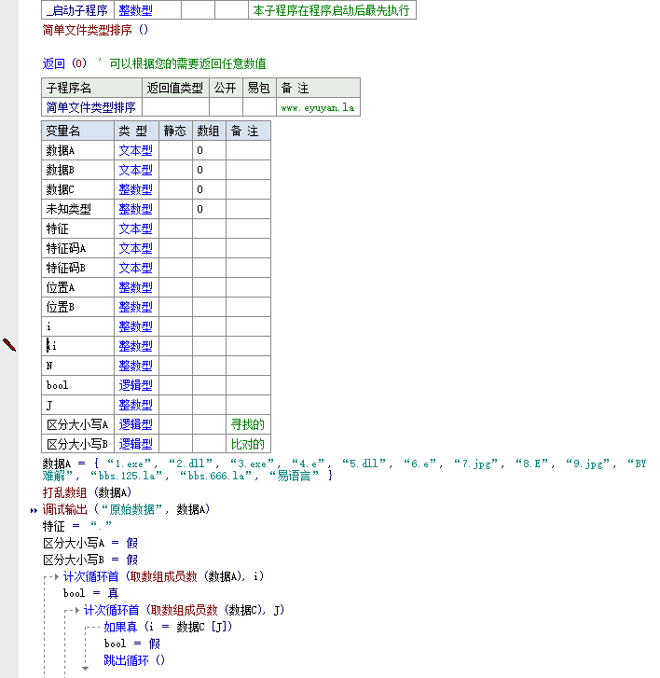This screenshot has height=678, width=660.
Task: Click the 调试输出 command text
Action: click(x=65, y=509)
